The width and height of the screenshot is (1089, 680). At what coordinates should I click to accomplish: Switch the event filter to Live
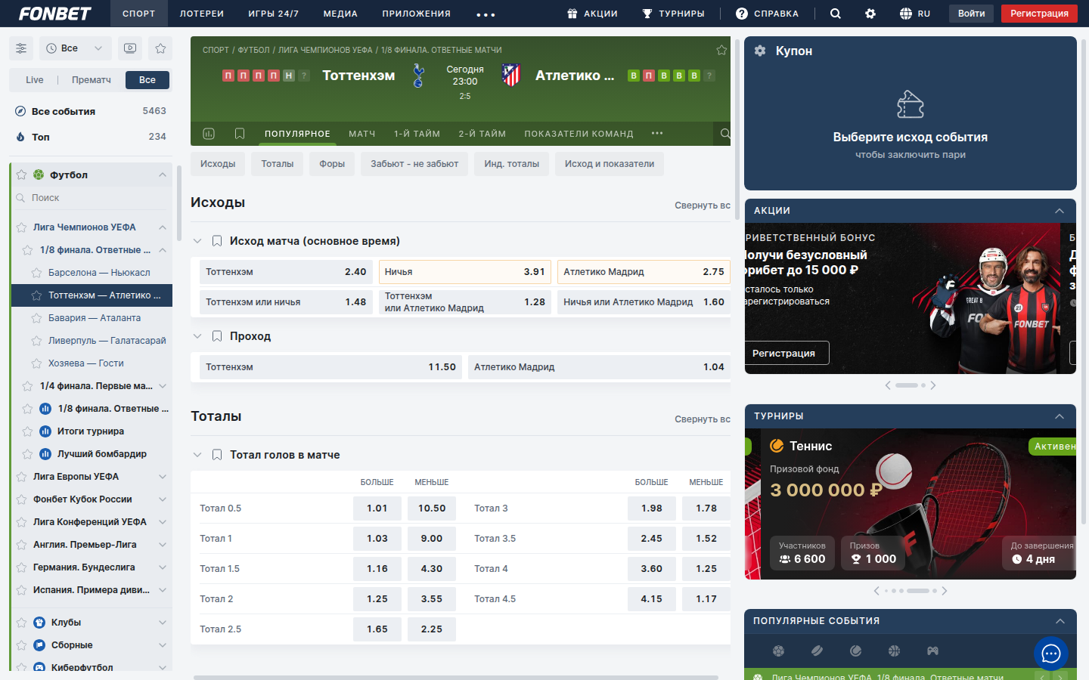point(35,80)
